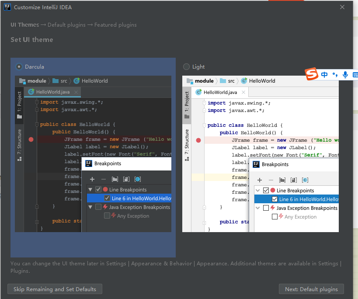Image resolution: width=358 pixels, height=299 pixels.
Task: Close HelloWorld.java tab in Darcula preview
Action: point(76,92)
